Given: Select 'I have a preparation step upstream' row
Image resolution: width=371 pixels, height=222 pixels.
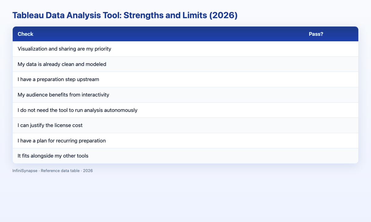Looking at the screenshot, I should [x=185, y=80].
